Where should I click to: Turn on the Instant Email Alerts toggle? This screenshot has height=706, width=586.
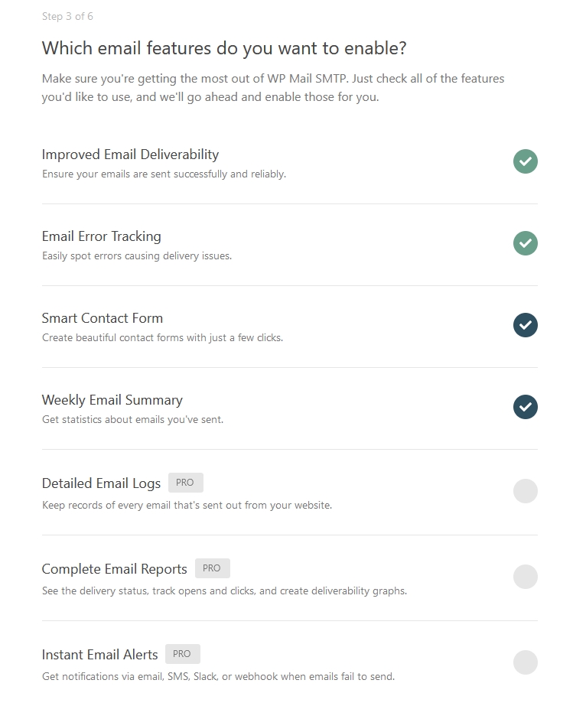(526, 662)
